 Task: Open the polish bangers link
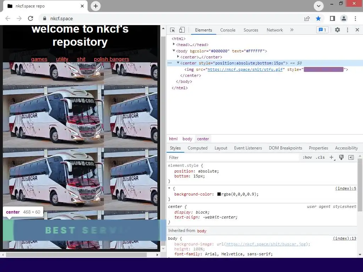pyautogui.click(x=111, y=59)
